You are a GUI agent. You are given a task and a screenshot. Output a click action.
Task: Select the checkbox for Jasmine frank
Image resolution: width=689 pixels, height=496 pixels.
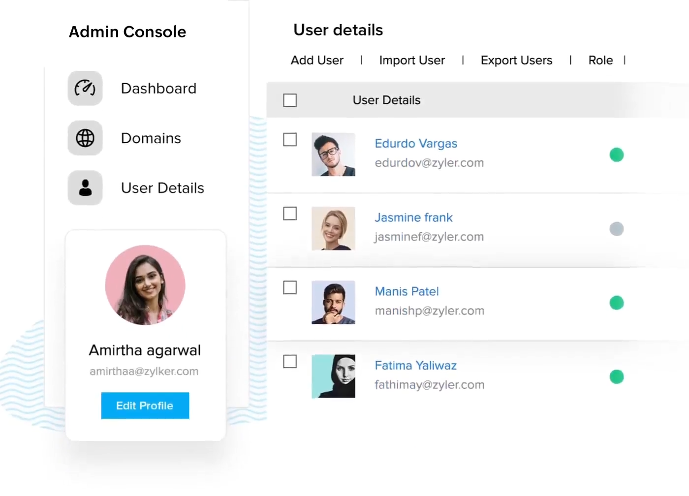click(x=290, y=214)
